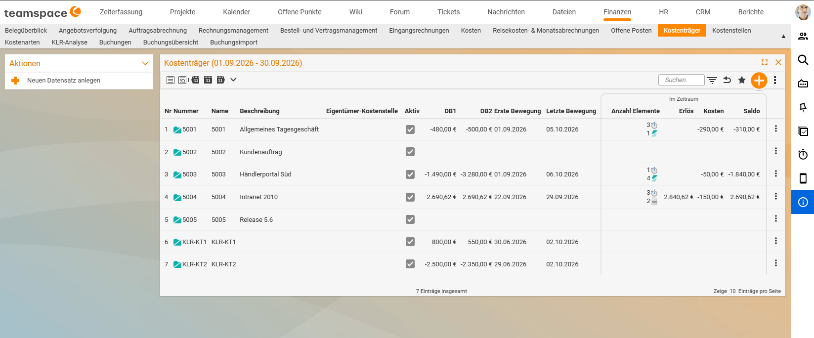Open cost unit link 5001
The width and height of the screenshot is (814, 338).
pos(189,129)
